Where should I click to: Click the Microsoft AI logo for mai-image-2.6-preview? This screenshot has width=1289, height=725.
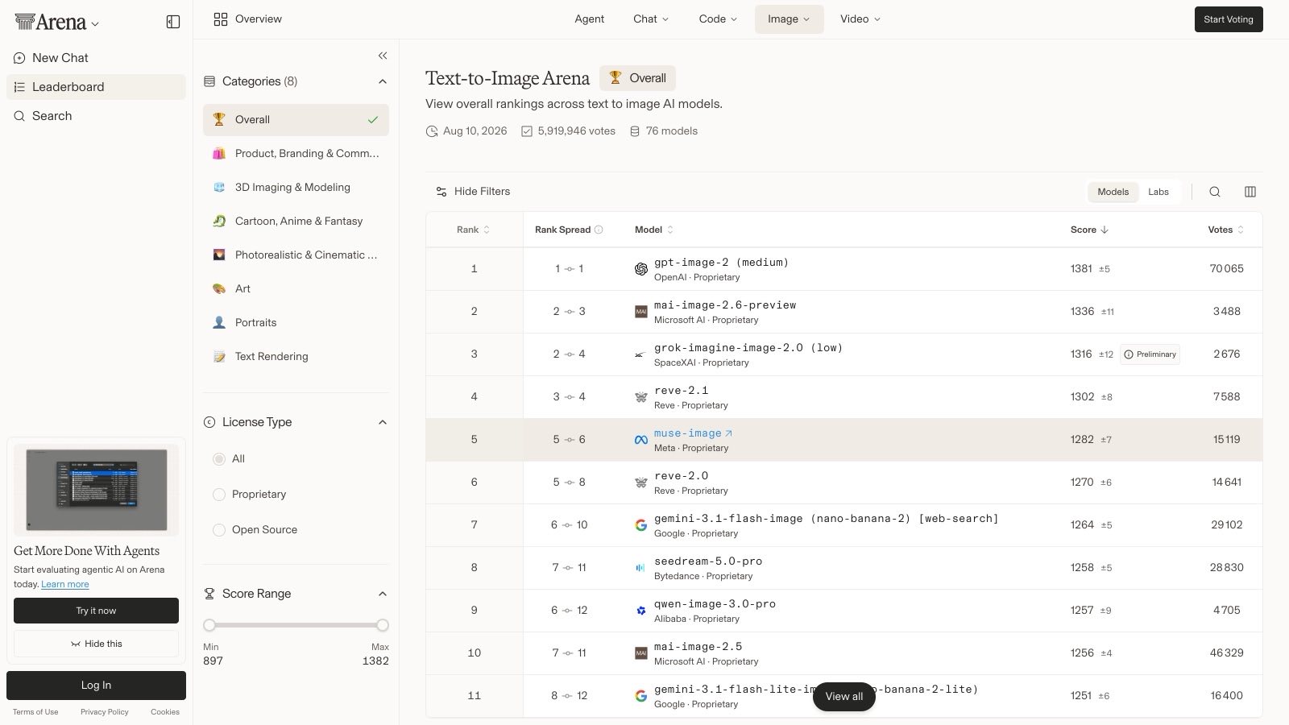click(641, 312)
